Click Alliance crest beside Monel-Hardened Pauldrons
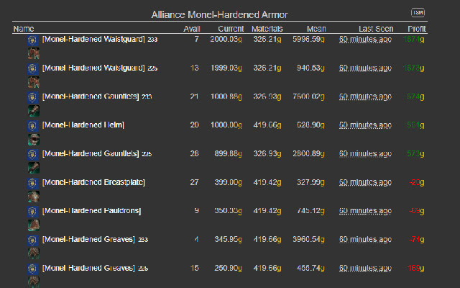 pos(32,211)
